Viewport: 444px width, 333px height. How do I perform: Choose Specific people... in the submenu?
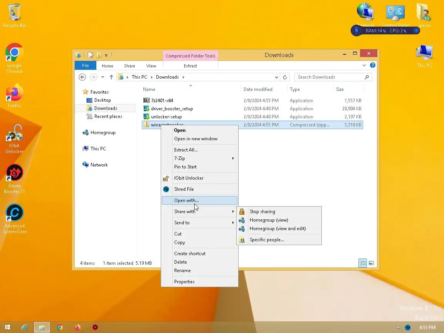[x=279, y=240]
